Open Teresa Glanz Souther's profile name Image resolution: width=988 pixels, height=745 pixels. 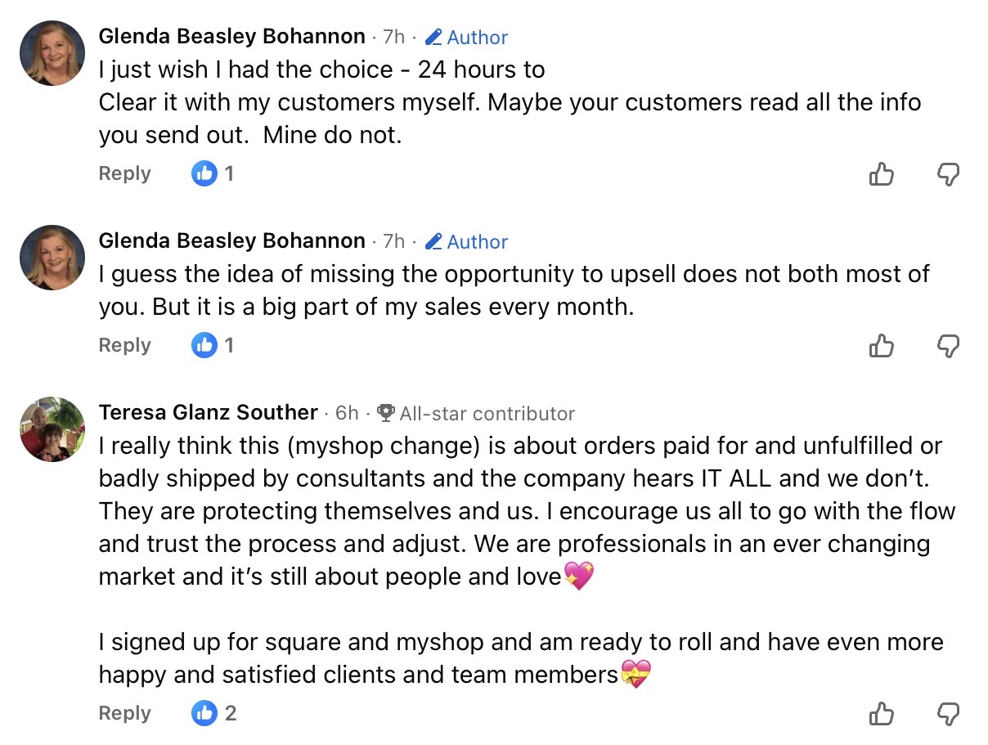(x=208, y=413)
